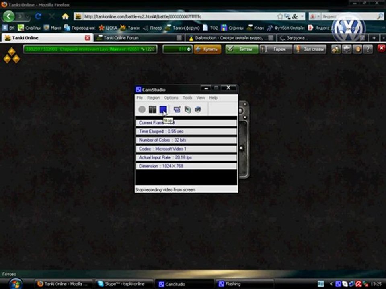Open the Region menu in CamStudio
The height and width of the screenshot is (289, 386).
(x=153, y=98)
